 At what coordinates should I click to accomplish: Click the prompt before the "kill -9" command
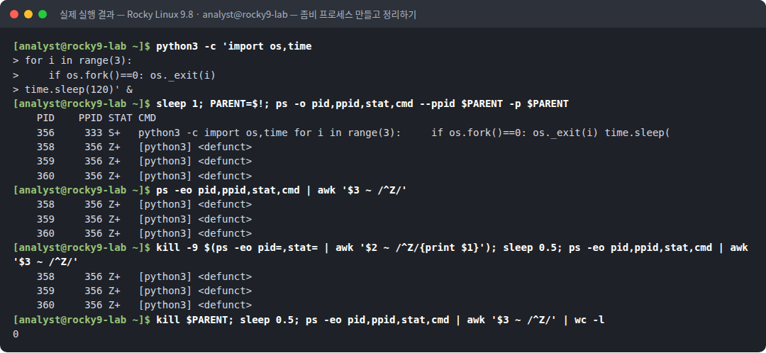point(82,248)
